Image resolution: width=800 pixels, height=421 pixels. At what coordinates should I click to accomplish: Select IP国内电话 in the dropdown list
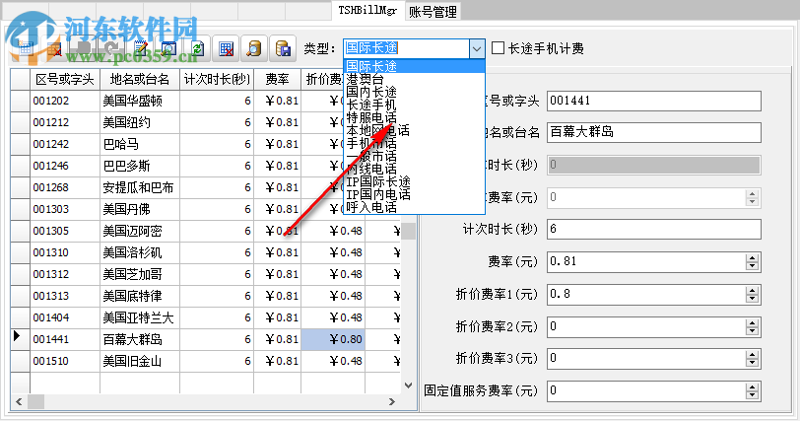(414, 194)
